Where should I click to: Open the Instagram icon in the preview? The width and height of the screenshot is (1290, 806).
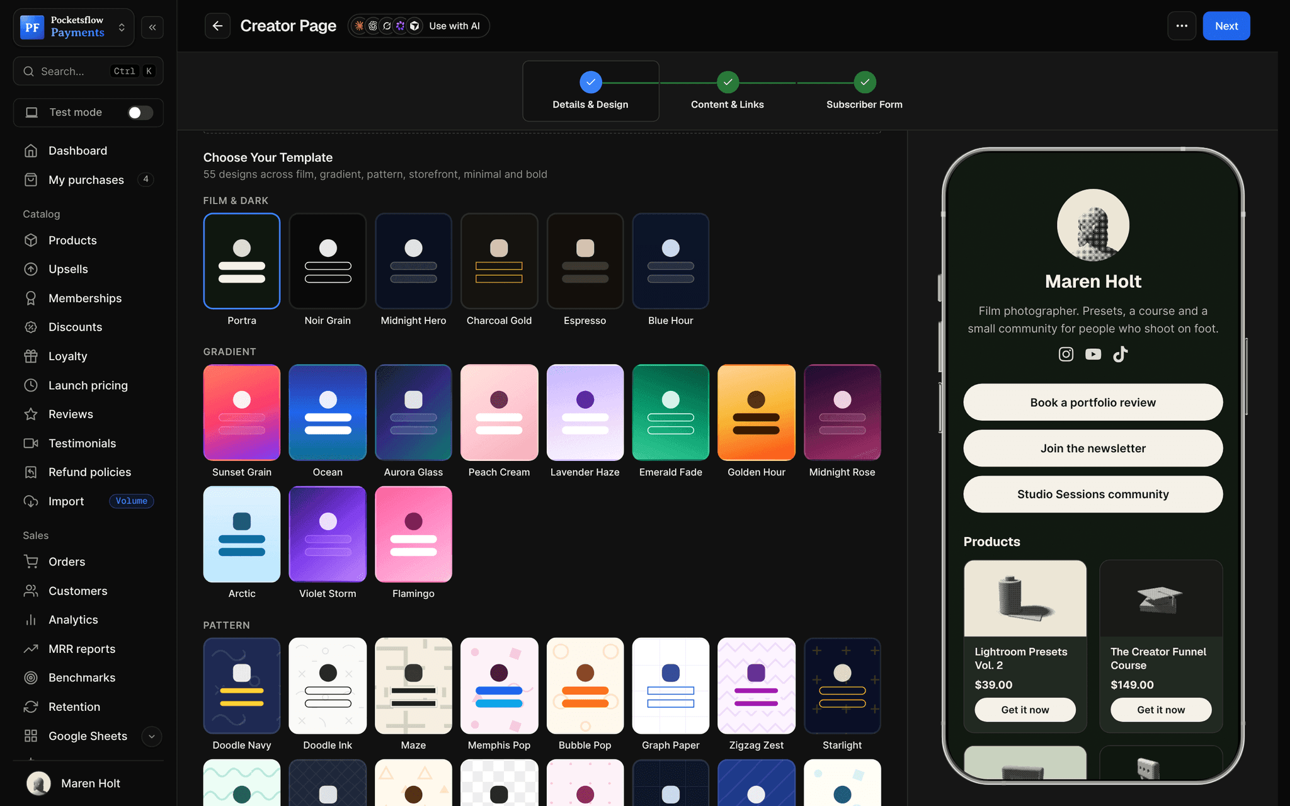pos(1066,354)
